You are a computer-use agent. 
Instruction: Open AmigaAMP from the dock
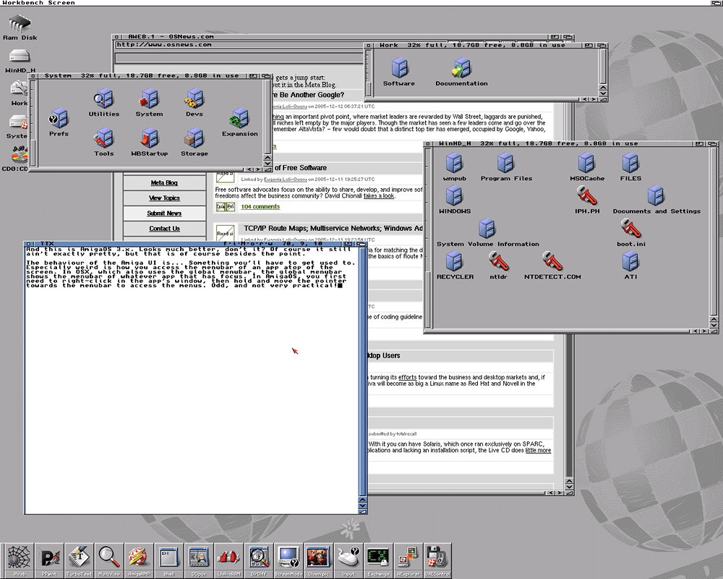[138, 560]
